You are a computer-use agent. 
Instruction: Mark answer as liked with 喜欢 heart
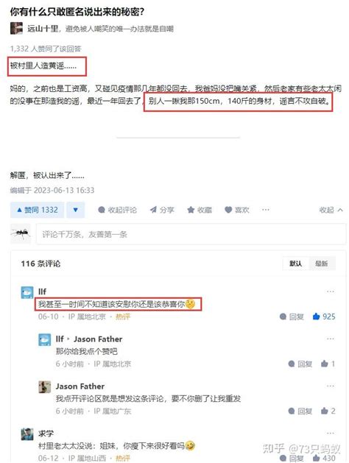pos(237,210)
